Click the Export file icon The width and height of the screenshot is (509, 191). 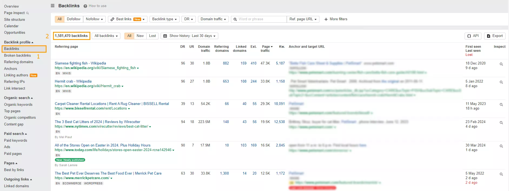click(488, 36)
